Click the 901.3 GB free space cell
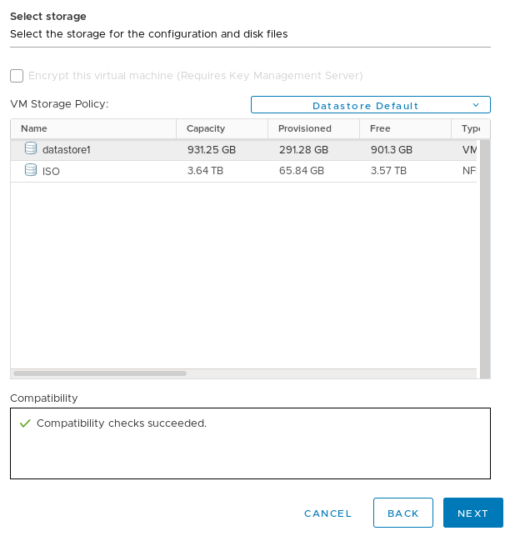515x536 pixels. point(391,150)
